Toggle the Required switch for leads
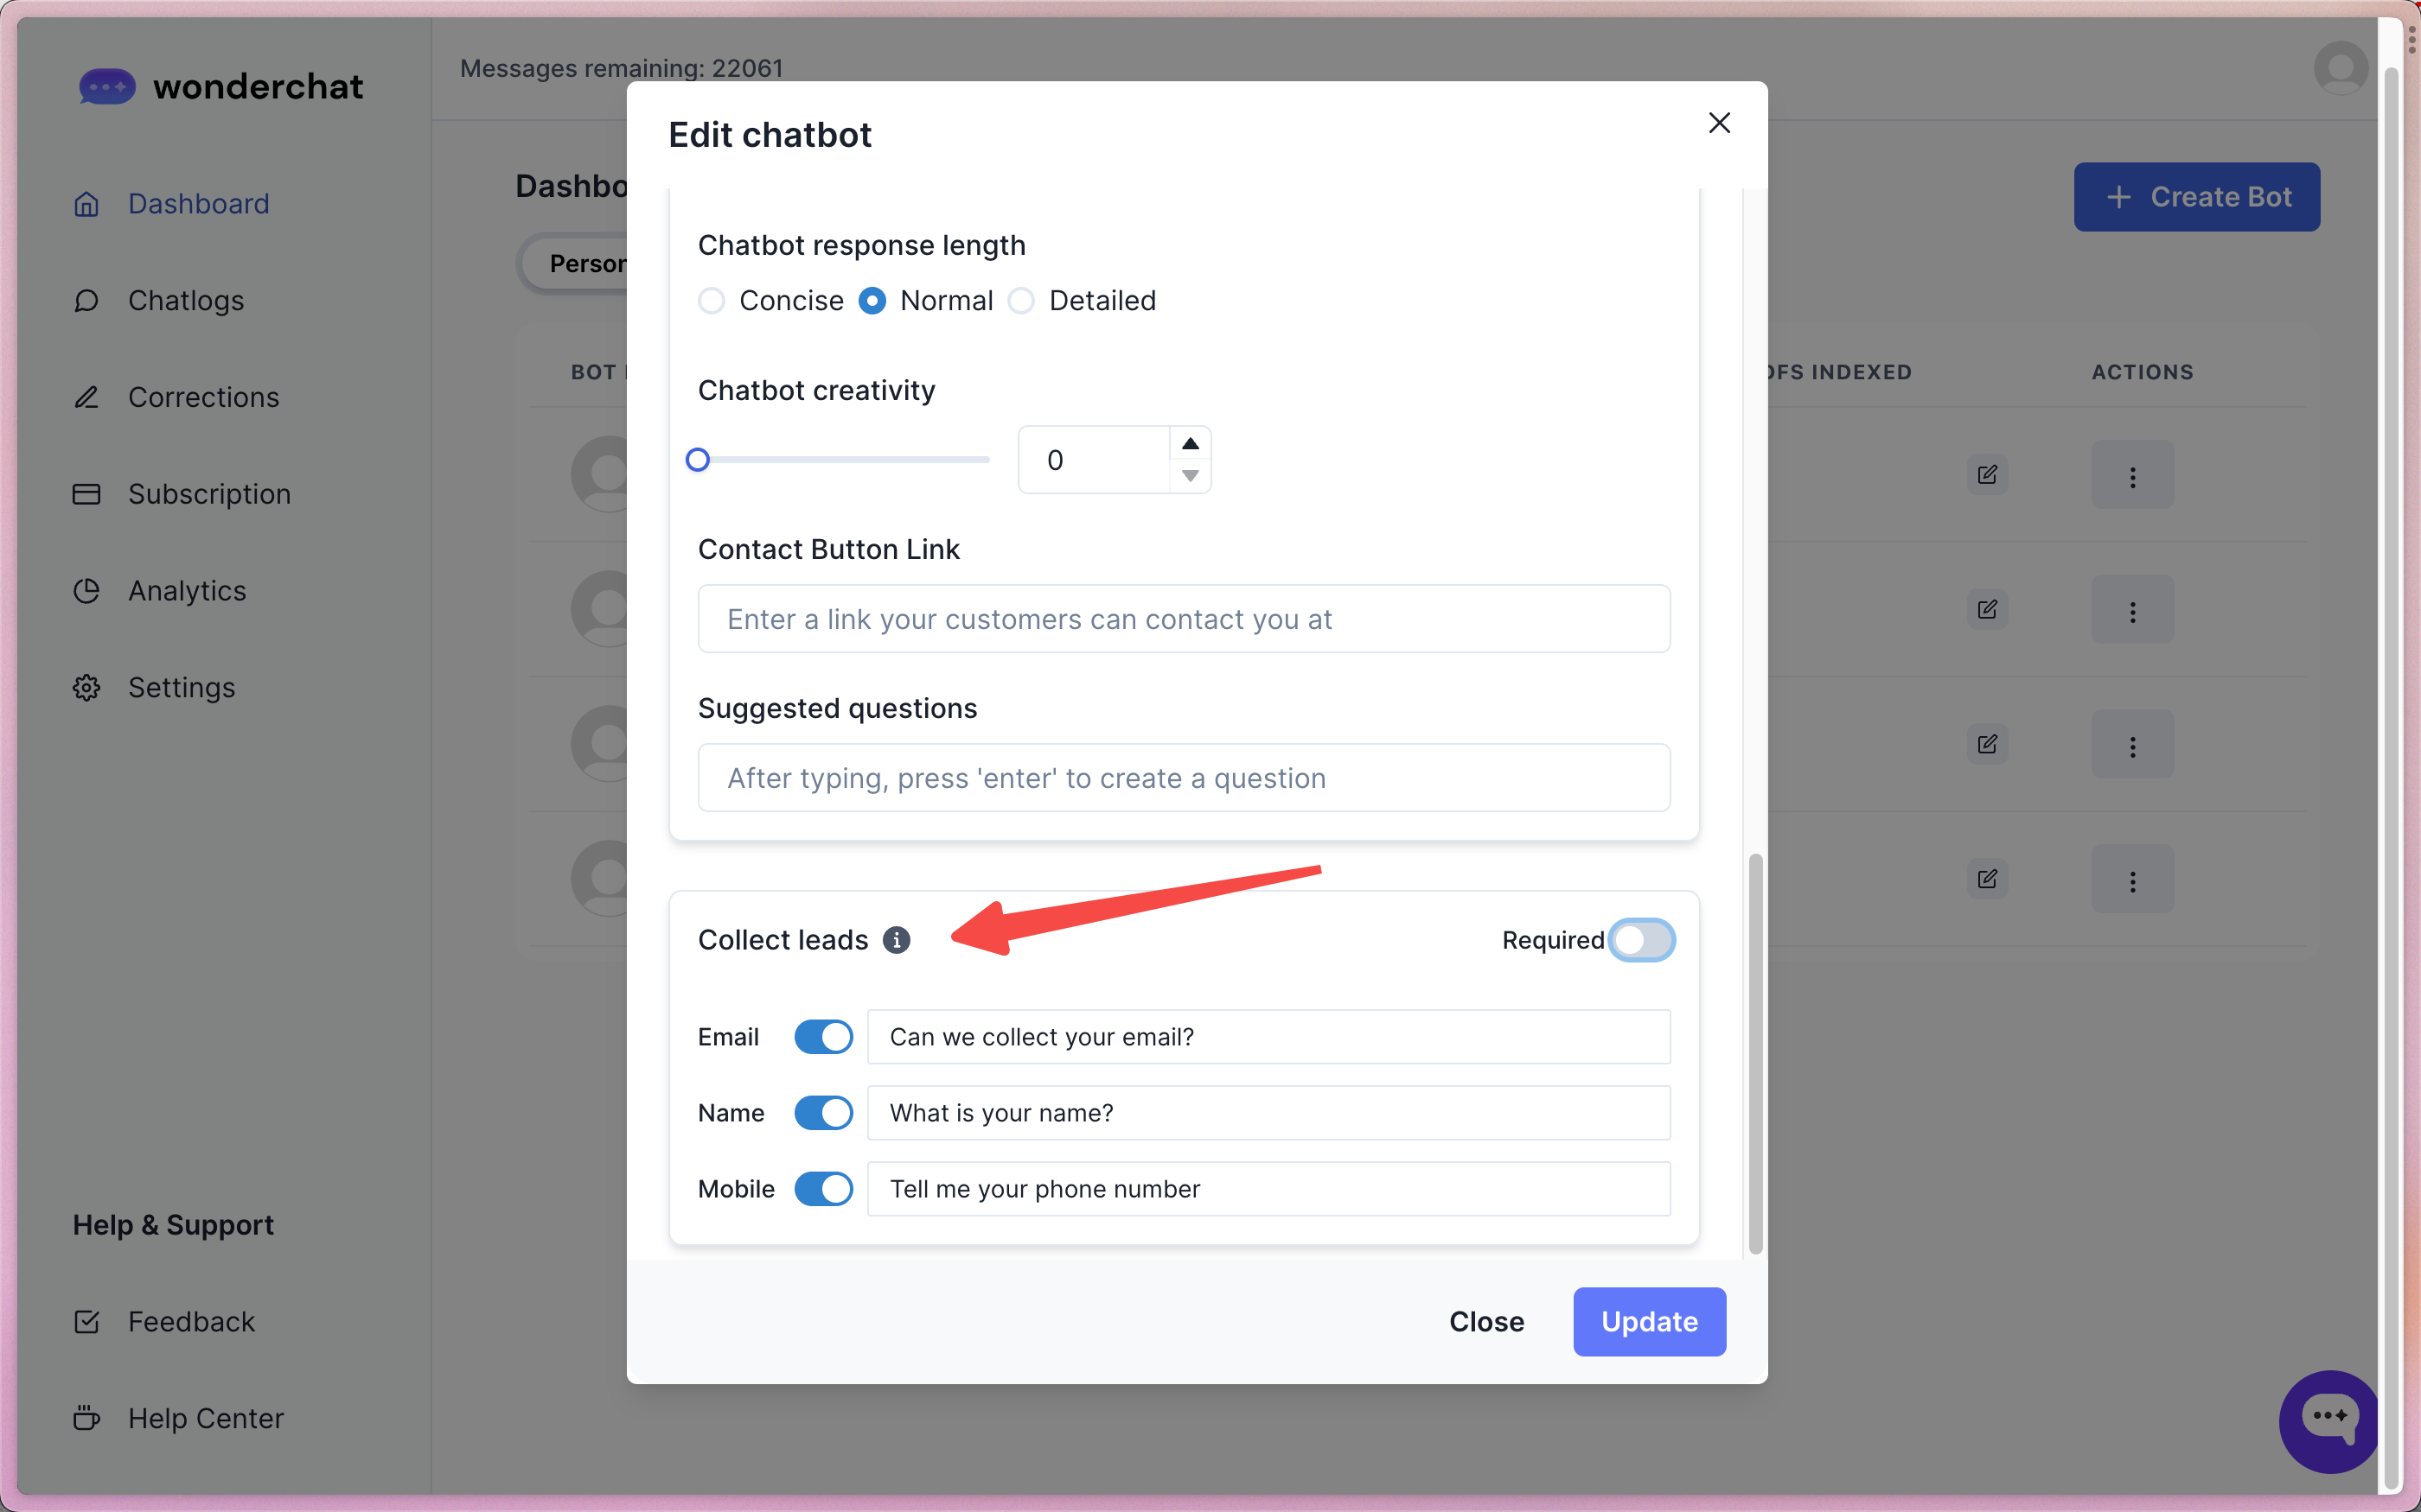The width and height of the screenshot is (2421, 1512). pyautogui.click(x=1642, y=940)
